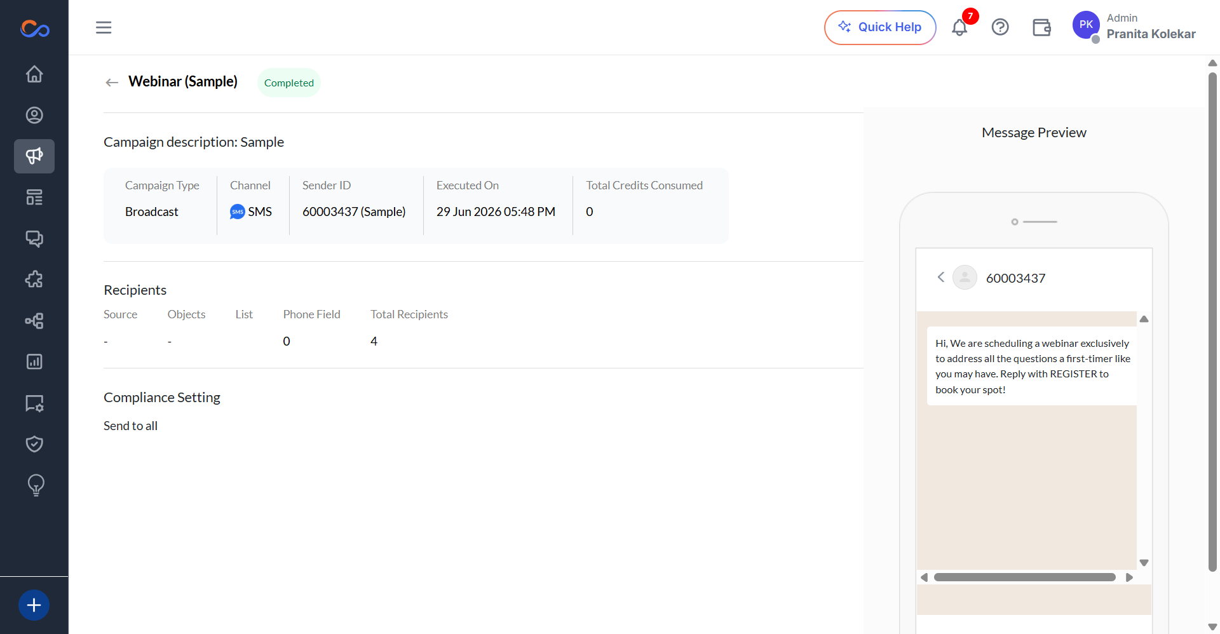Open the Templates layout icon in sidebar
This screenshot has height=634, width=1220.
click(x=34, y=198)
